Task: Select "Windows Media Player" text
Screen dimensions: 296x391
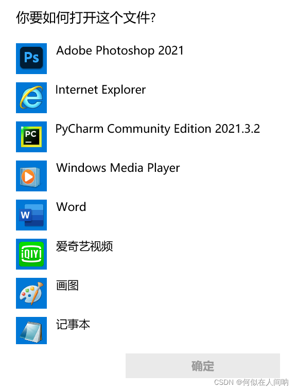Action: (x=118, y=168)
